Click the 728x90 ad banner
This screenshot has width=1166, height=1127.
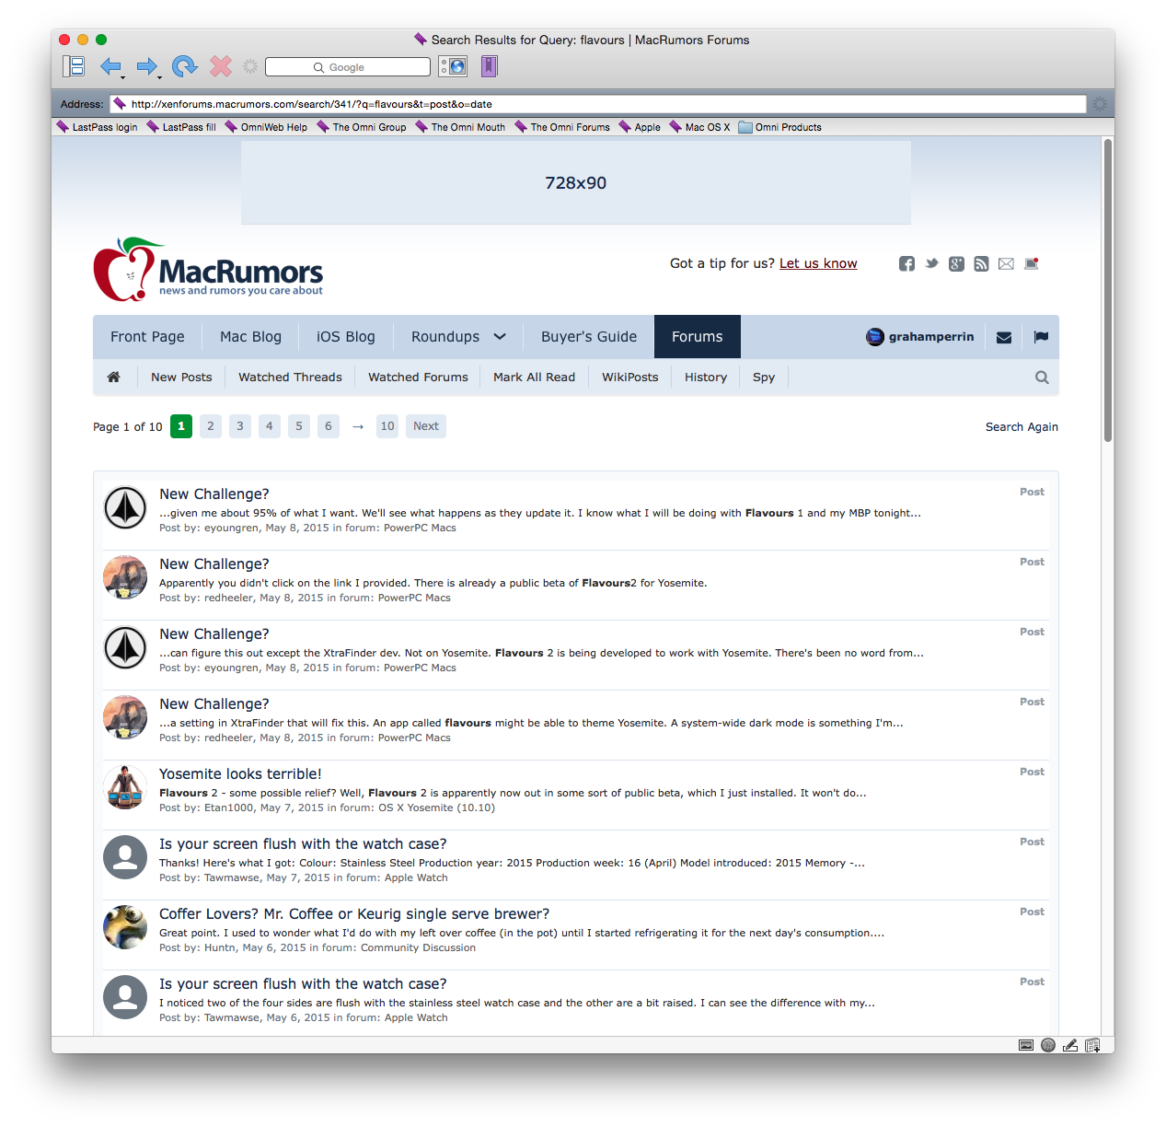click(576, 182)
